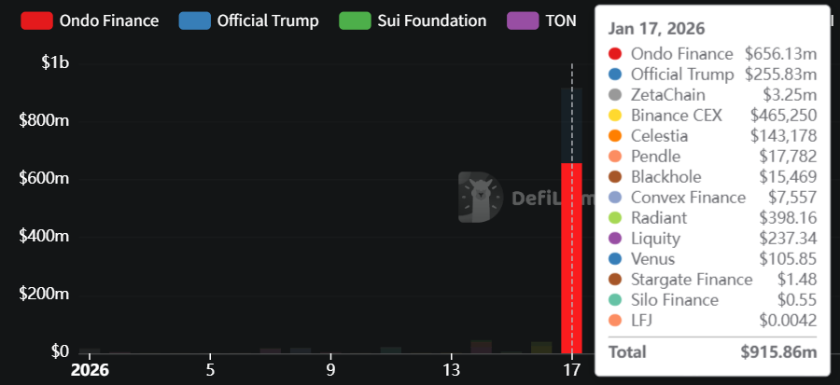The width and height of the screenshot is (840, 385).
Task: Click the $1b label on the y-axis
Action: (55, 62)
